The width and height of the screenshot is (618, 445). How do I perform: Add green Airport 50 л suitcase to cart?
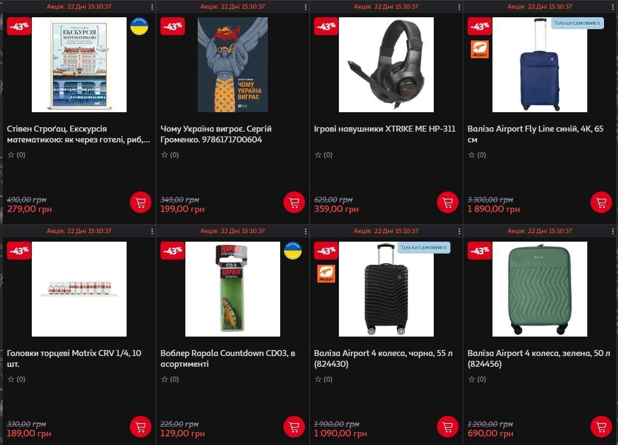click(x=601, y=427)
